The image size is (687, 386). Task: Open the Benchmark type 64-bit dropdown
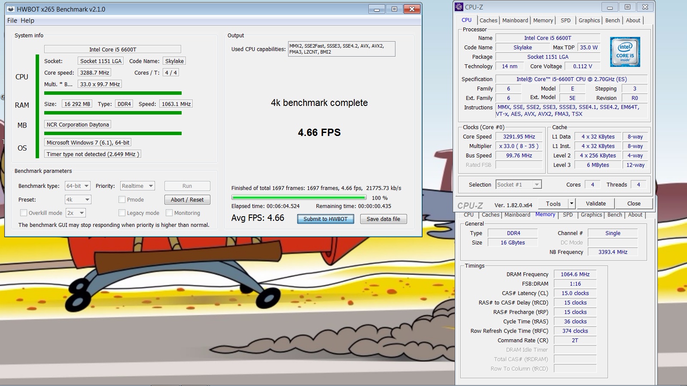pos(78,186)
